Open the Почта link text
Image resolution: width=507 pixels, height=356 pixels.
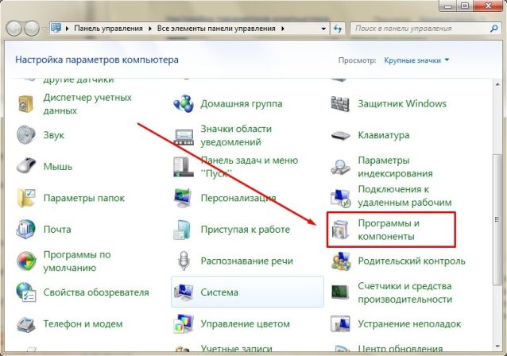pyautogui.click(x=57, y=230)
